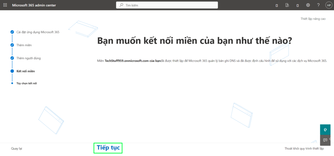Click the document download icon in header
The width and height of the screenshot is (334, 156).
tap(287, 5)
